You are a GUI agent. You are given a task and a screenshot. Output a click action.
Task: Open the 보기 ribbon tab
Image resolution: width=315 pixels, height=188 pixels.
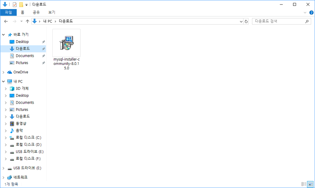[x=51, y=12]
